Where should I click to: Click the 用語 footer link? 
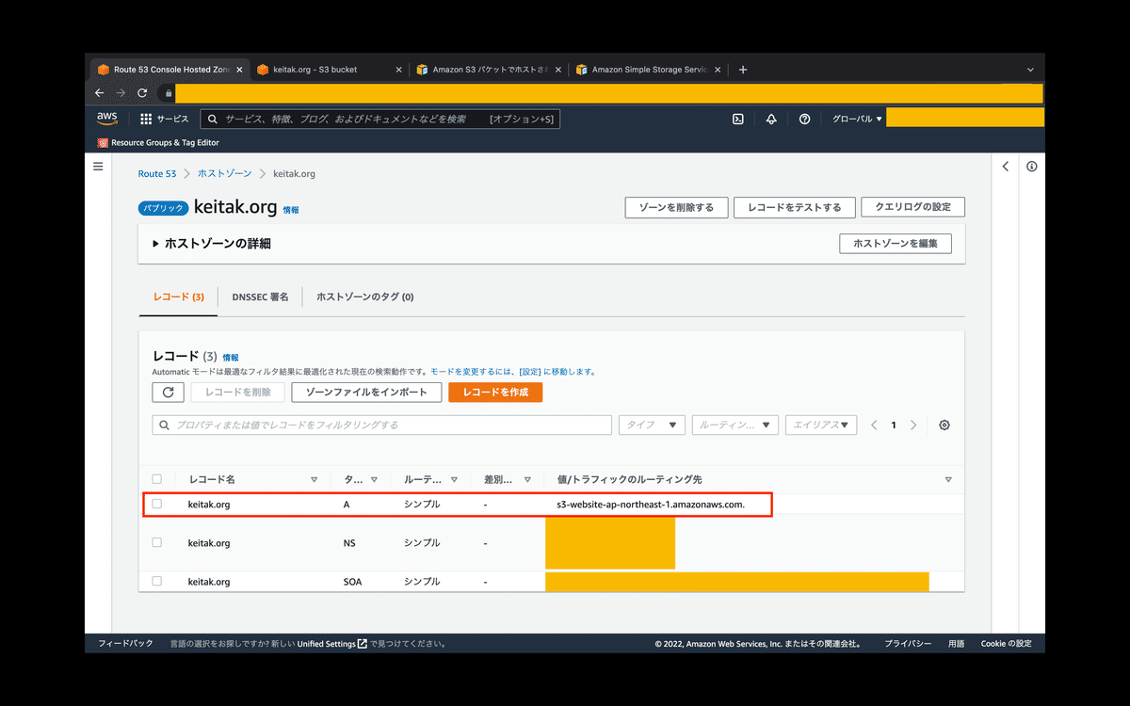956,644
